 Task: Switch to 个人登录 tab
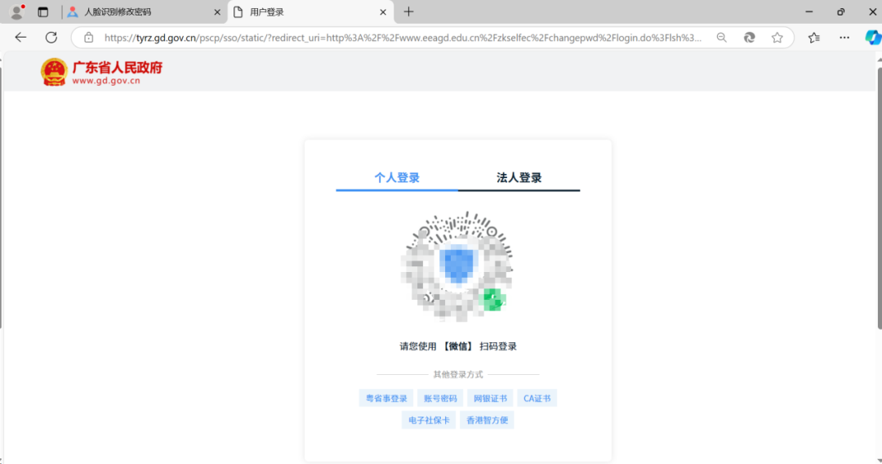point(397,178)
